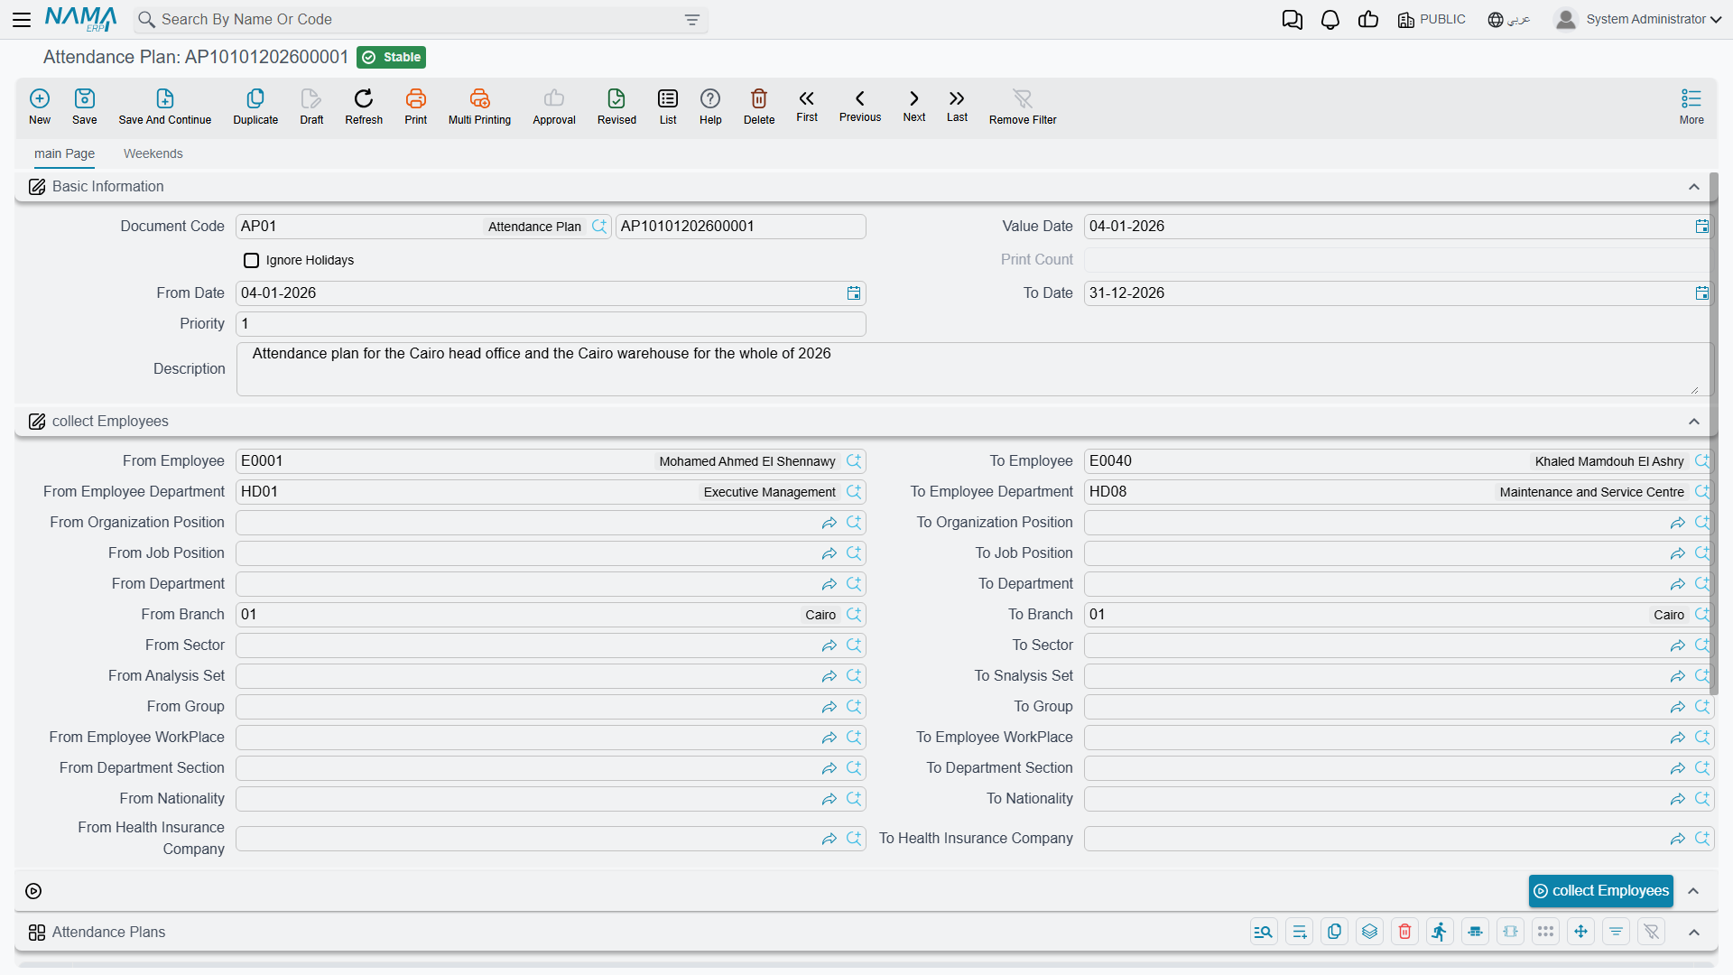Click into the Description text area
1733x975 pixels.
[x=973, y=369]
